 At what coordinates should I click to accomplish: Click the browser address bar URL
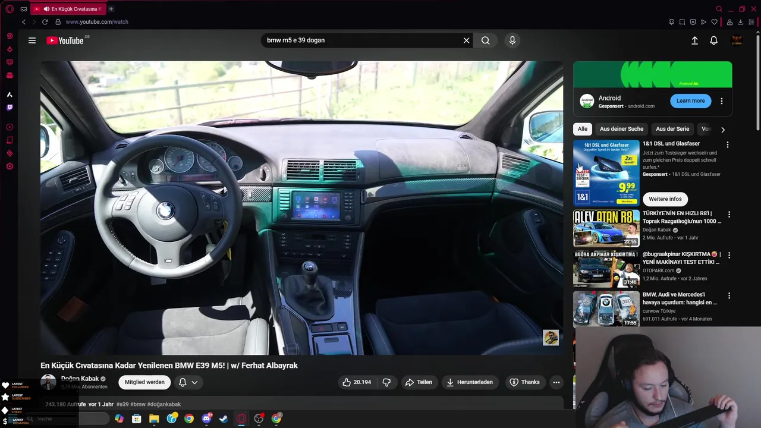97,22
